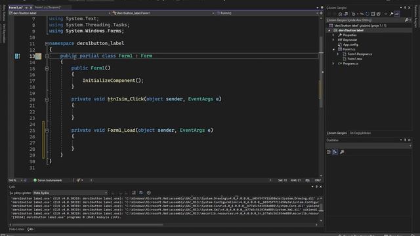Switch to Git Değişiklikleri tab
Image resolution: width=420 pixels, height=236 pixels.
(x=360, y=133)
